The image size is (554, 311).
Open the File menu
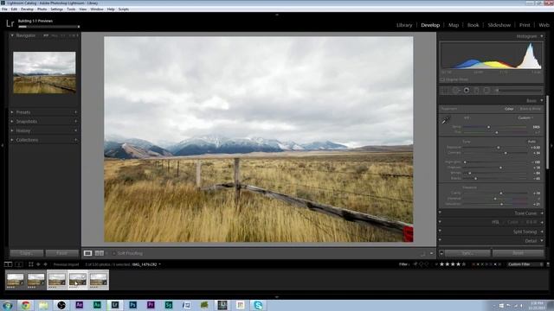click(4, 10)
